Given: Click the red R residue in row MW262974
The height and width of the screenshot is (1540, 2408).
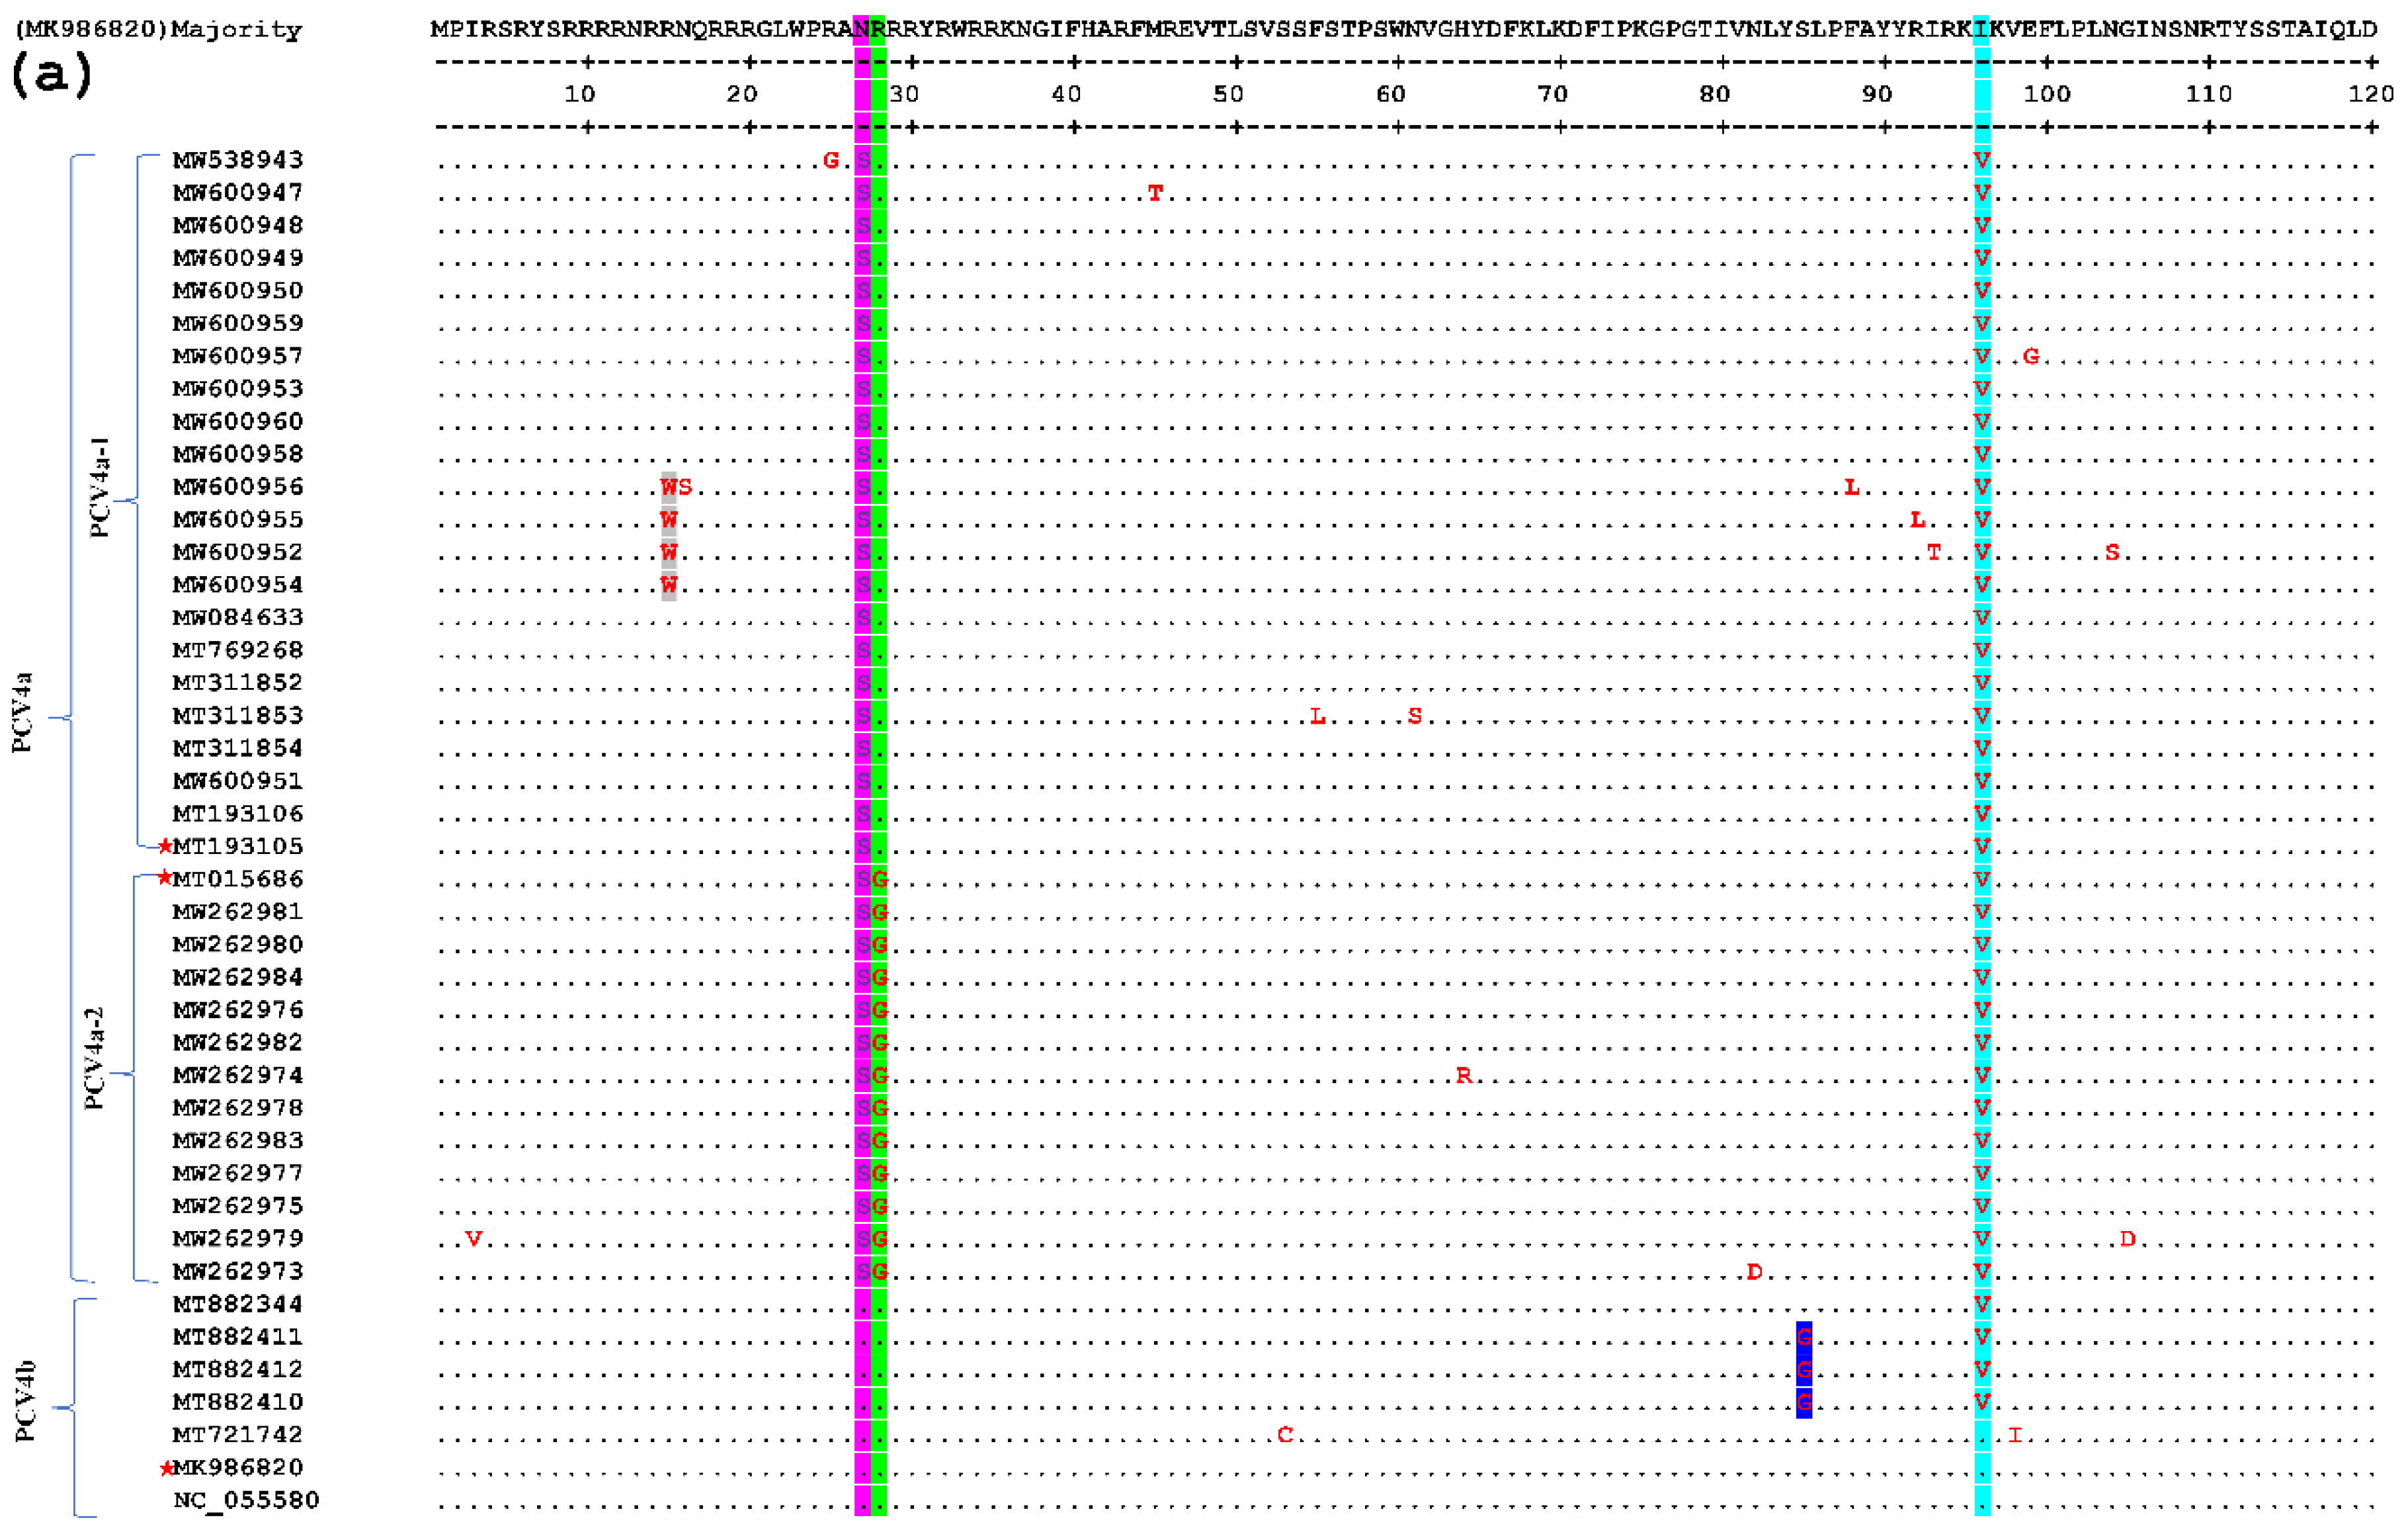Looking at the screenshot, I should click(1464, 1076).
